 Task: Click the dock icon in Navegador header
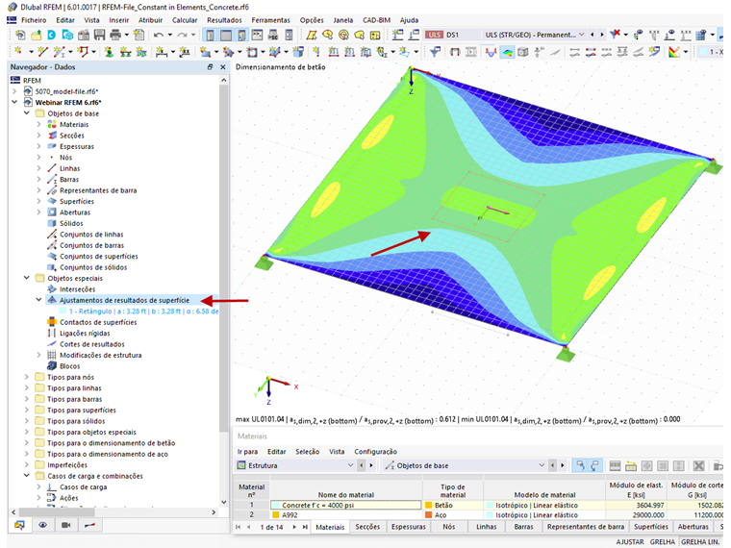[x=210, y=67]
